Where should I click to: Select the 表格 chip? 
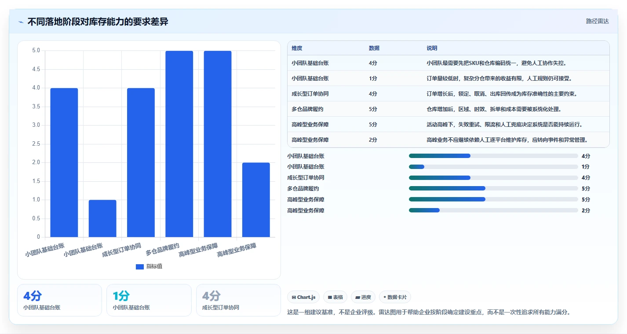click(335, 297)
